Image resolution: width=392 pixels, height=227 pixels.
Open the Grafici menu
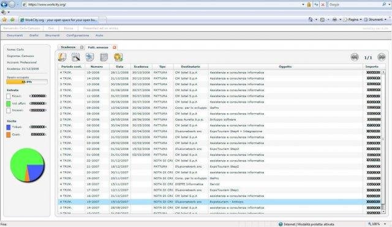(x=34, y=35)
